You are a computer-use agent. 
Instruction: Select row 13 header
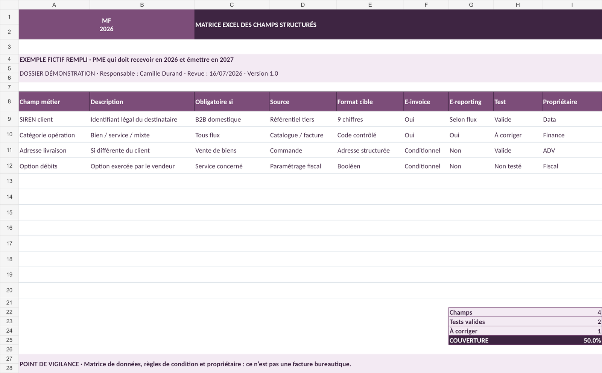click(9, 181)
